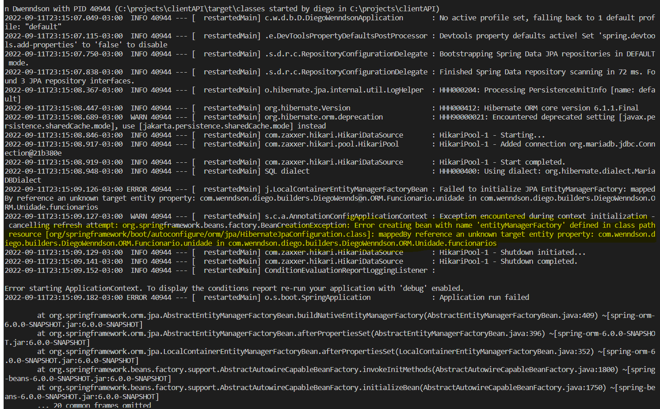Click the timestamp 2022-09-11T23:15:07.750-03:00

click(64, 54)
